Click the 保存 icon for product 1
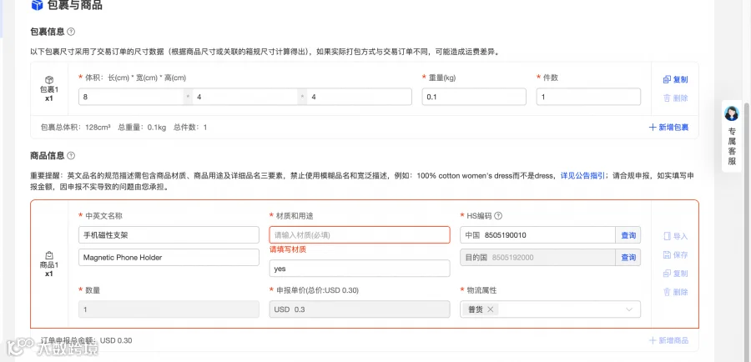Image resolution: width=751 pixels, height=362 pixels. coord(668,254)
